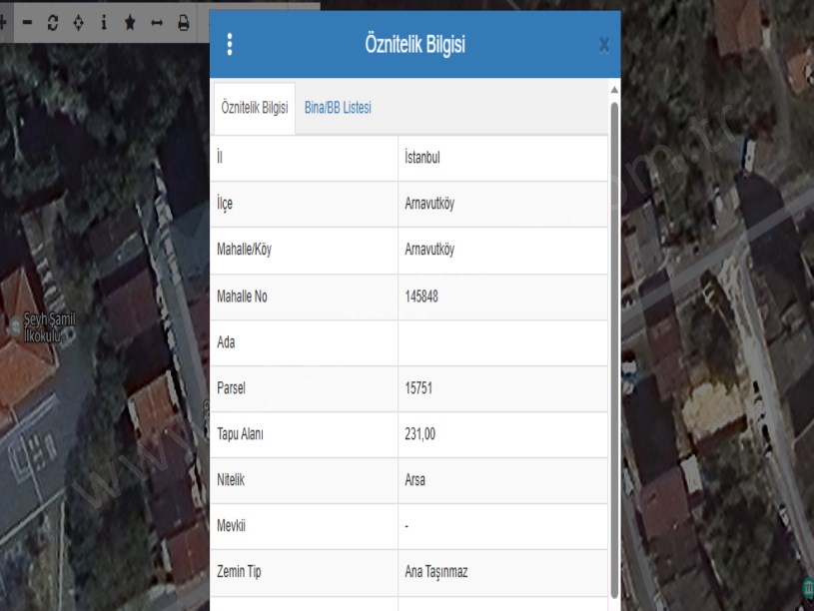The height and width of the screenshot is (611, 814).
Task: Click the printer icon to print map
Action: 183,22
